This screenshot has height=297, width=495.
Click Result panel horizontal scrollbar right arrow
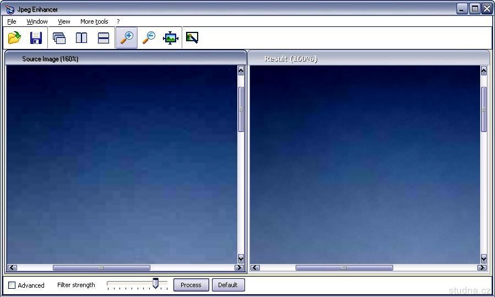[482, 268]
